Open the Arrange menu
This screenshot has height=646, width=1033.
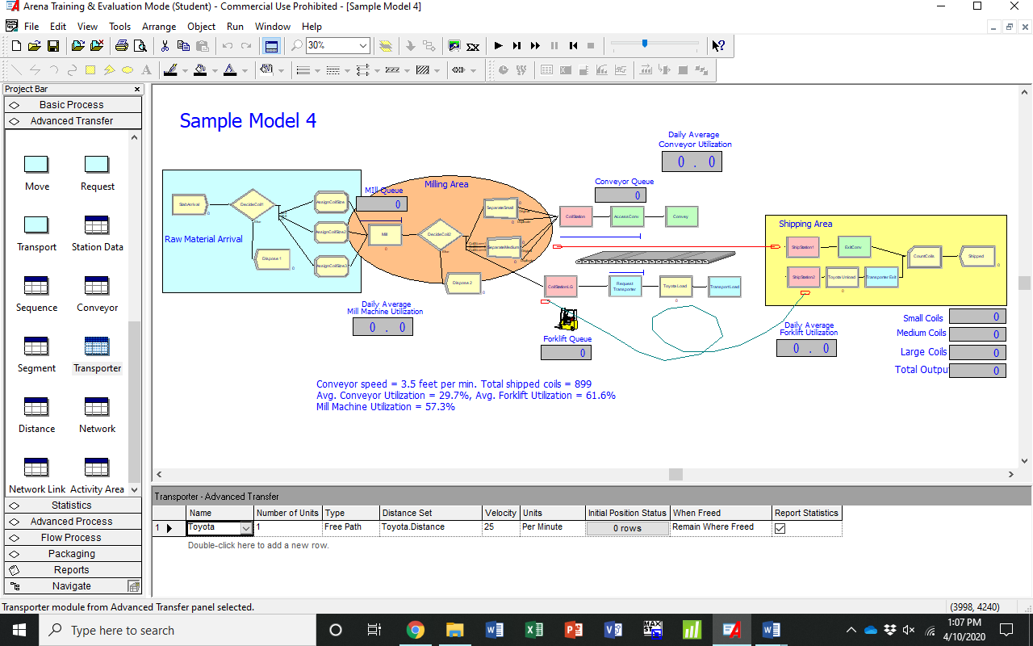pyautogui.click(x=159, y=27)
